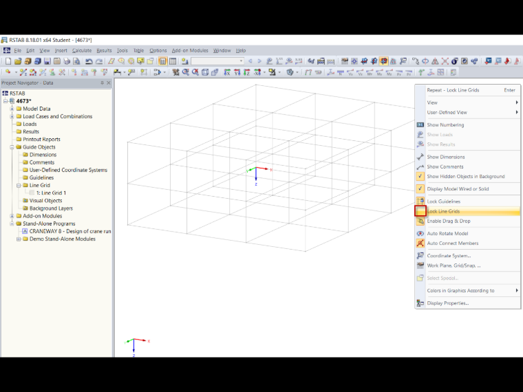Open the Calculate menu

point(82,51)
